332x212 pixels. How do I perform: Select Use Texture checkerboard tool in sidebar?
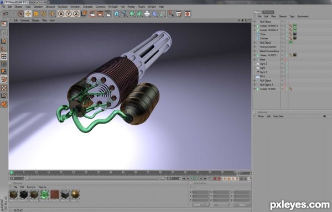click(x=4, y=88)
